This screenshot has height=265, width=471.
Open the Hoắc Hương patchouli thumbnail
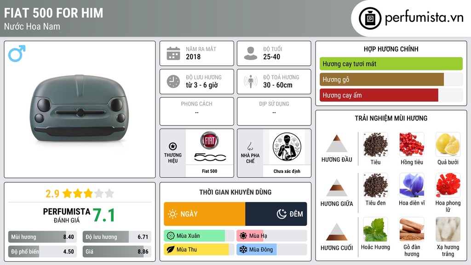pos(375,229)
